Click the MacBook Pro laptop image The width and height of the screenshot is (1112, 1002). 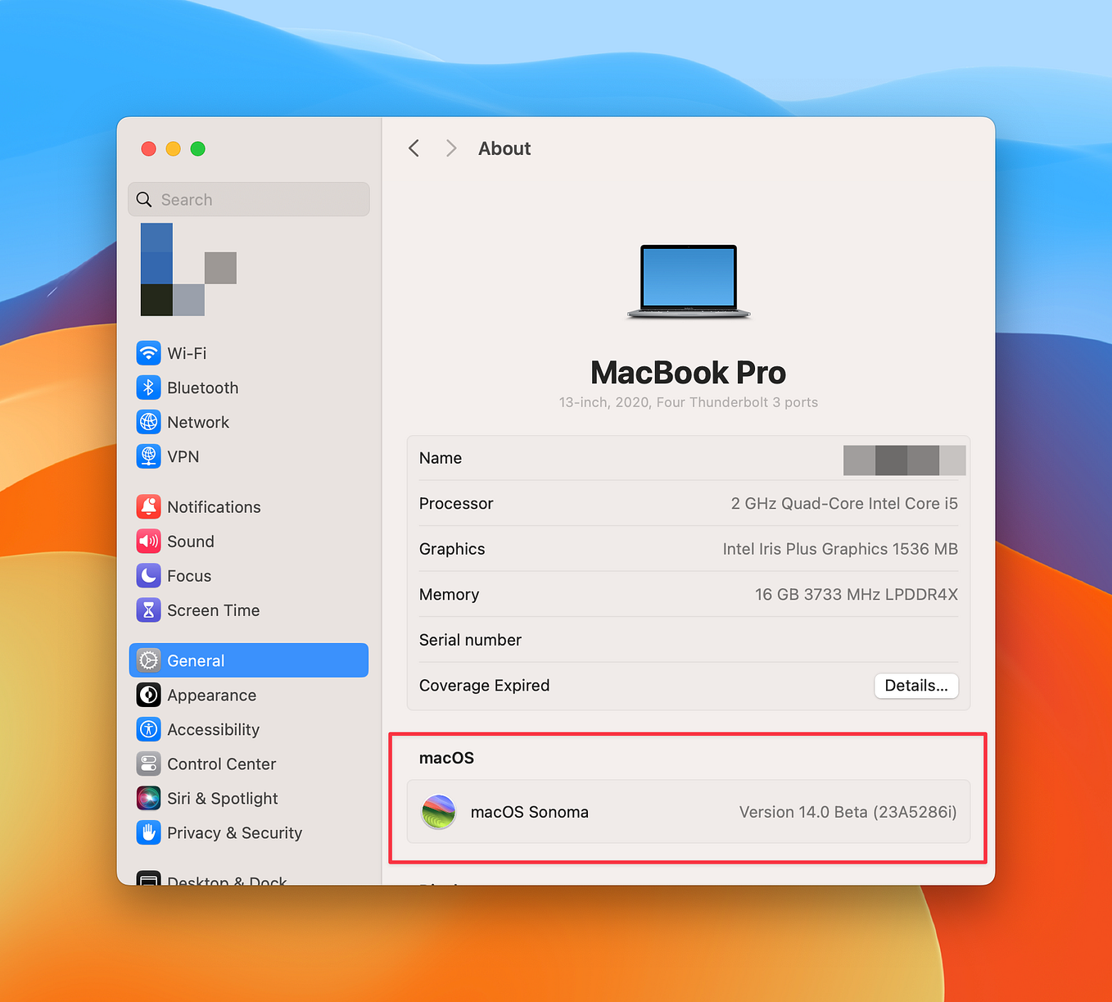click(x=689, y=281)
